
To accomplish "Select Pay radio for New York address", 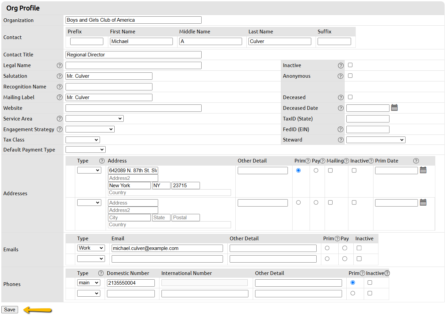I will (316, 171).
